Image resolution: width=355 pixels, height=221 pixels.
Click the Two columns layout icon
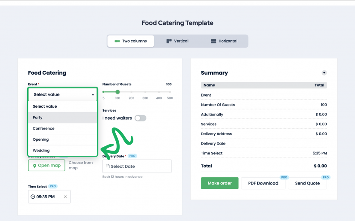pyautogui.click(x=117, y=41)
